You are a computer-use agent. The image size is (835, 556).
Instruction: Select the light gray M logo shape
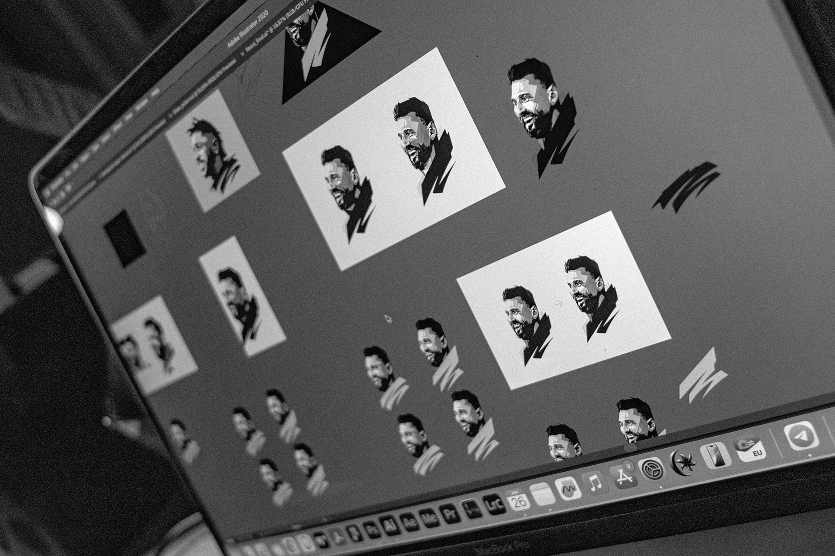[x=702, y=376]
